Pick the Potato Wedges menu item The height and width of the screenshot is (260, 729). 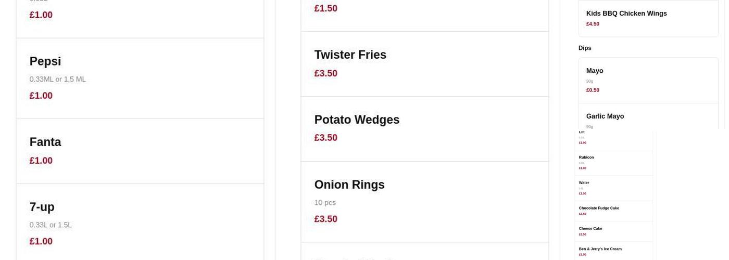[x=357, y=120]
